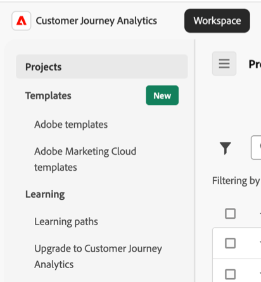
Task: Click the green New badge
Action: click(x=162, y=95)
